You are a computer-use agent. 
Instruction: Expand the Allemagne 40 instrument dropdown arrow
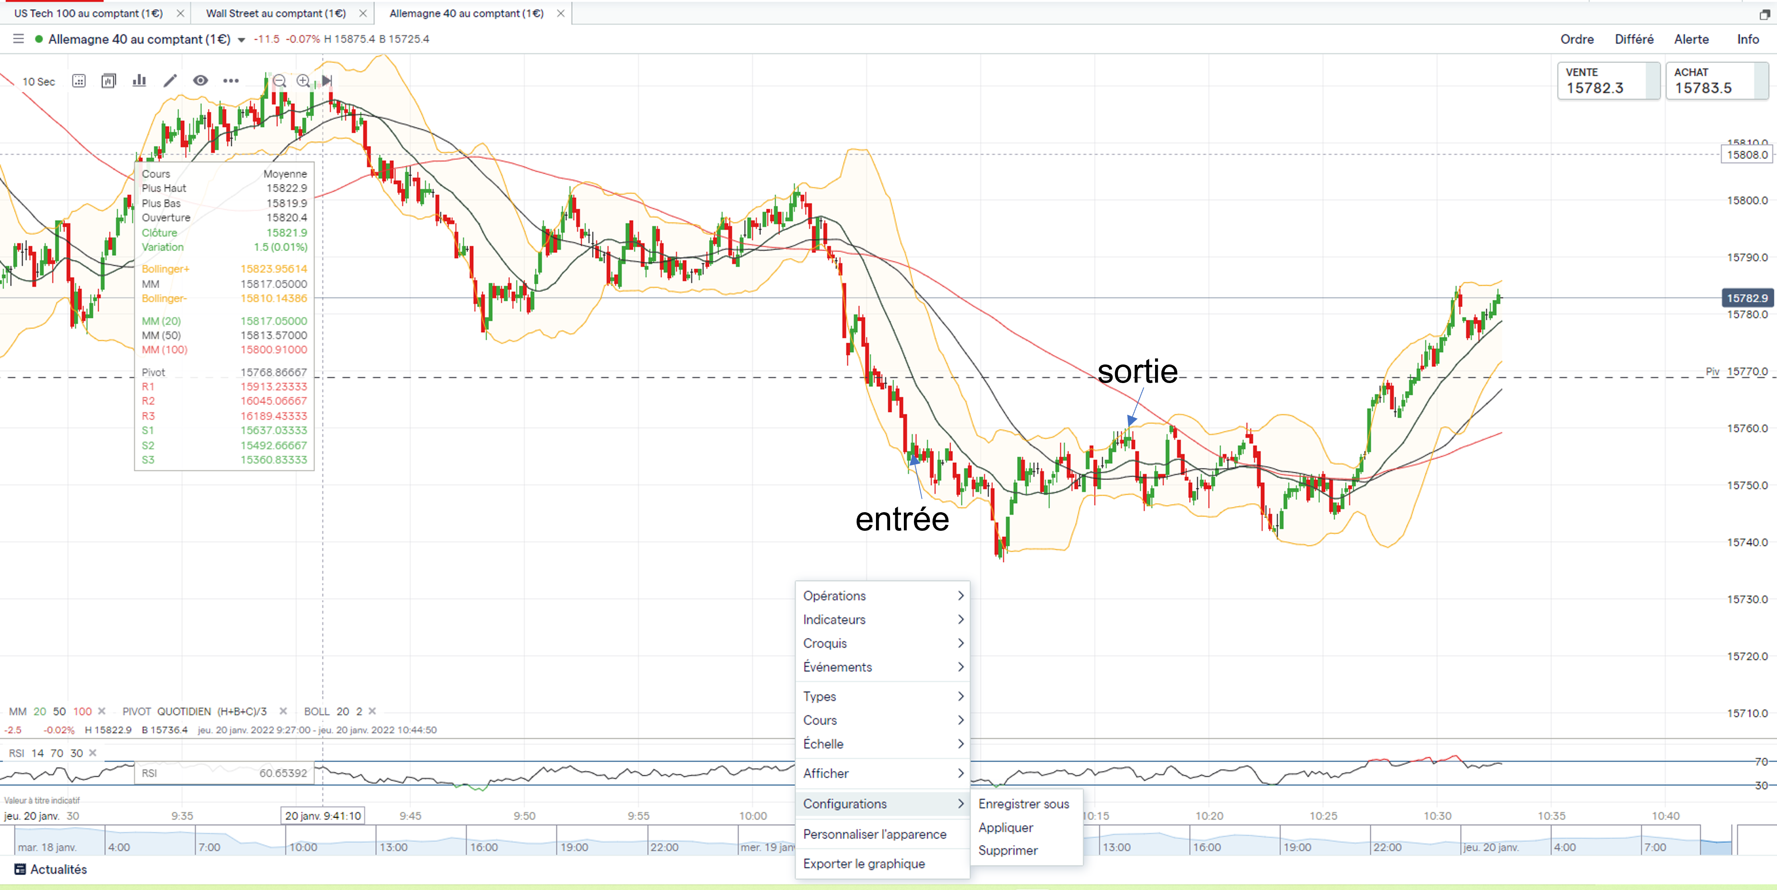(x=242, y=40)
